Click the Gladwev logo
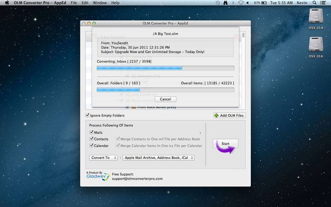331x207 pixels. (x=98, y=176)
